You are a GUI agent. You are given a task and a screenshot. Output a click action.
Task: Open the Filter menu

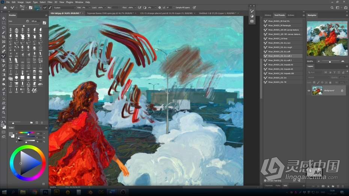tap(50, 2)
